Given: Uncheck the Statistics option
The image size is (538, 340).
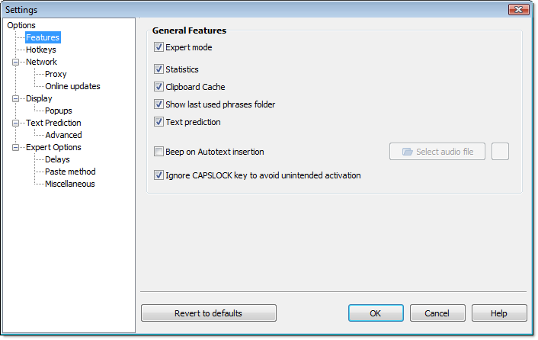Looking at the screenshot, I should [159, 69].
